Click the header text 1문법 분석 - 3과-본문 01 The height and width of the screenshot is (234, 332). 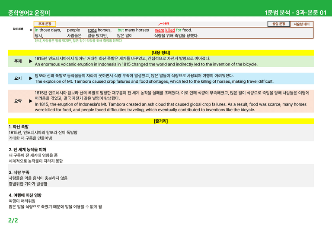coord(296,12)
